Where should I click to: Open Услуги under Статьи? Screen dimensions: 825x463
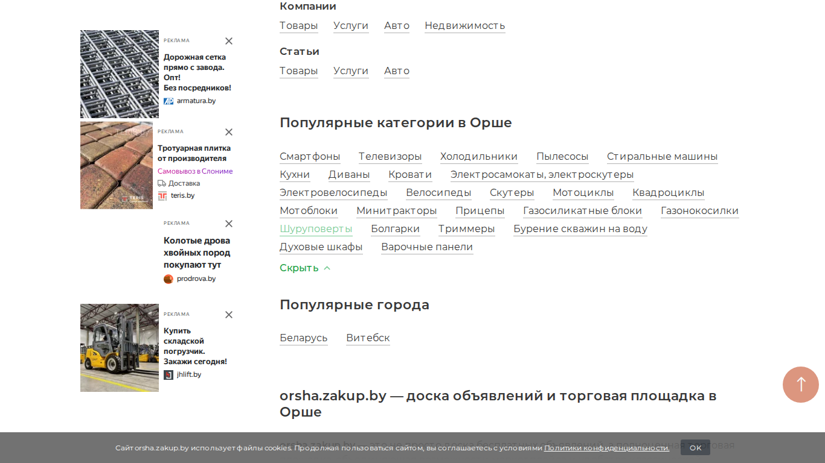[351, 71]
